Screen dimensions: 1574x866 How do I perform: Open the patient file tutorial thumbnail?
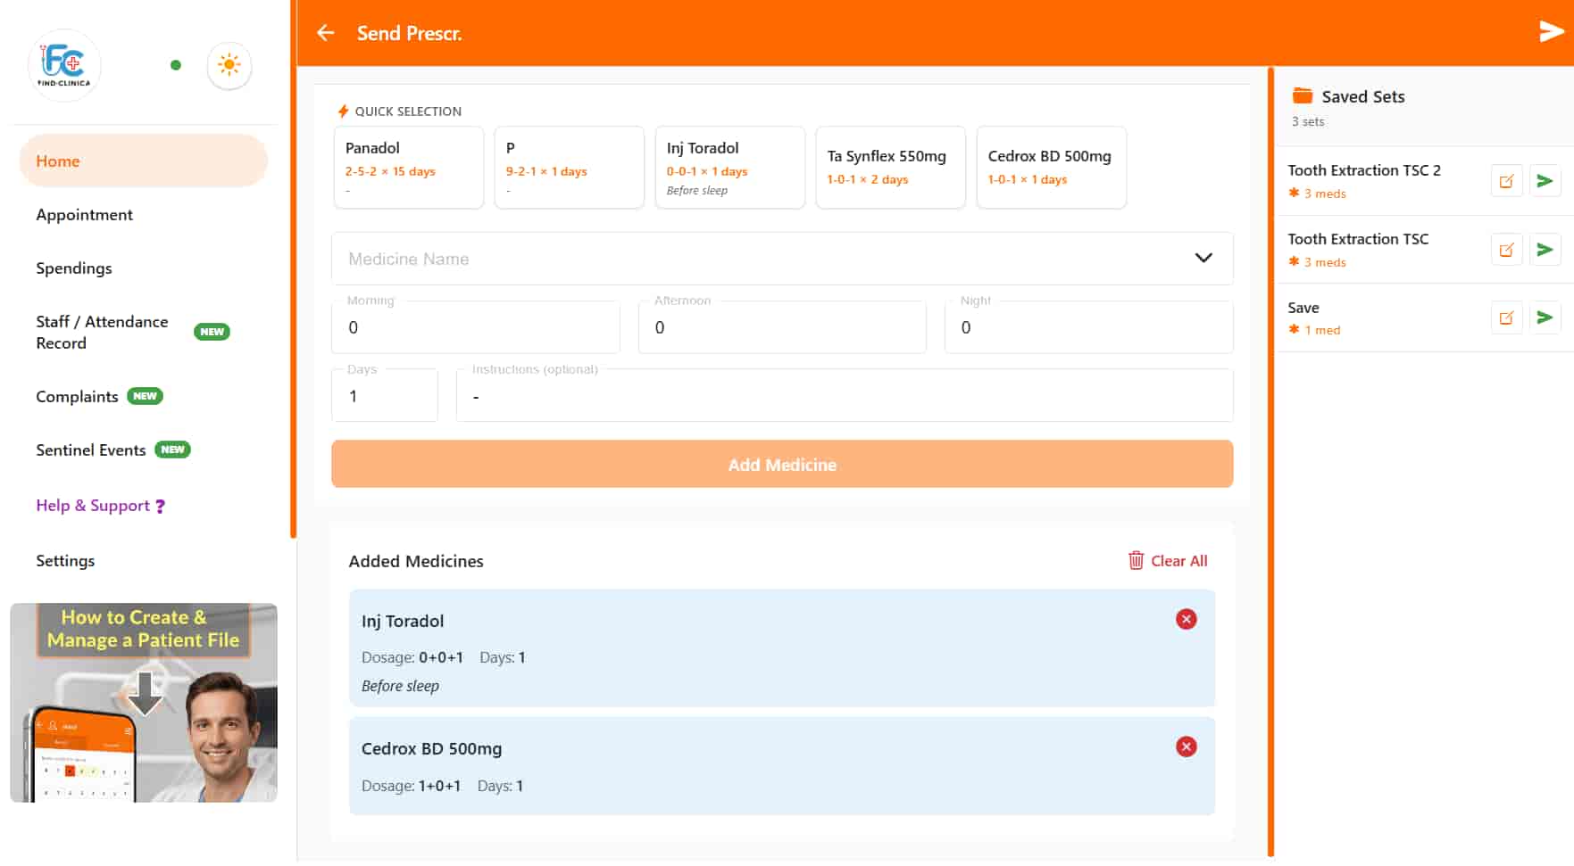[144, 703]
